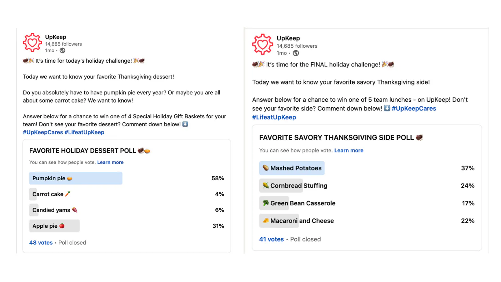
Task: Open Learn more in the dessert poll
Action: 110,162
